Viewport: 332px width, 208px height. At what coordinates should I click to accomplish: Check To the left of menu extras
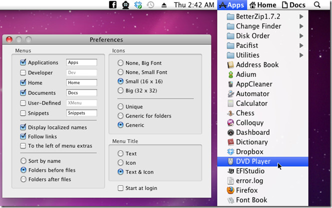coord(23,145)
